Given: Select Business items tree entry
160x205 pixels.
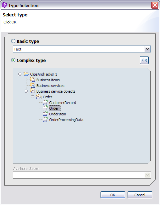Looking at the screenshot, I should click(48, 80).
